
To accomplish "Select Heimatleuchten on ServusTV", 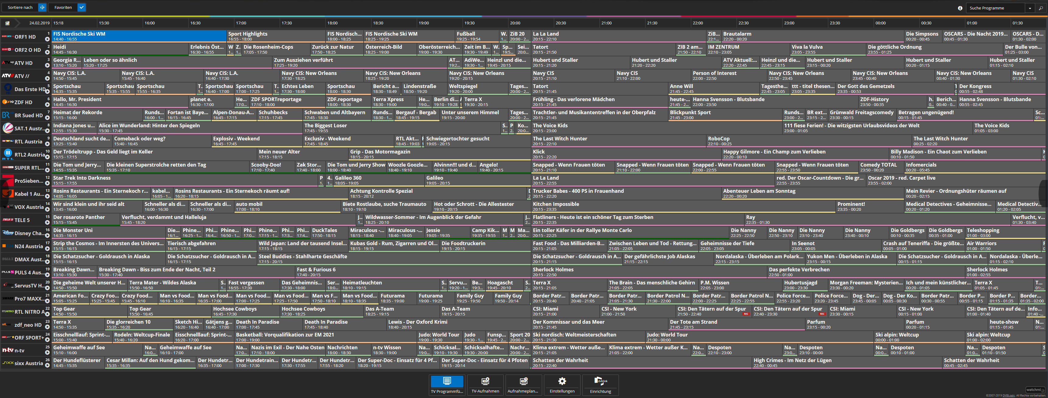I will coord(390,285).
